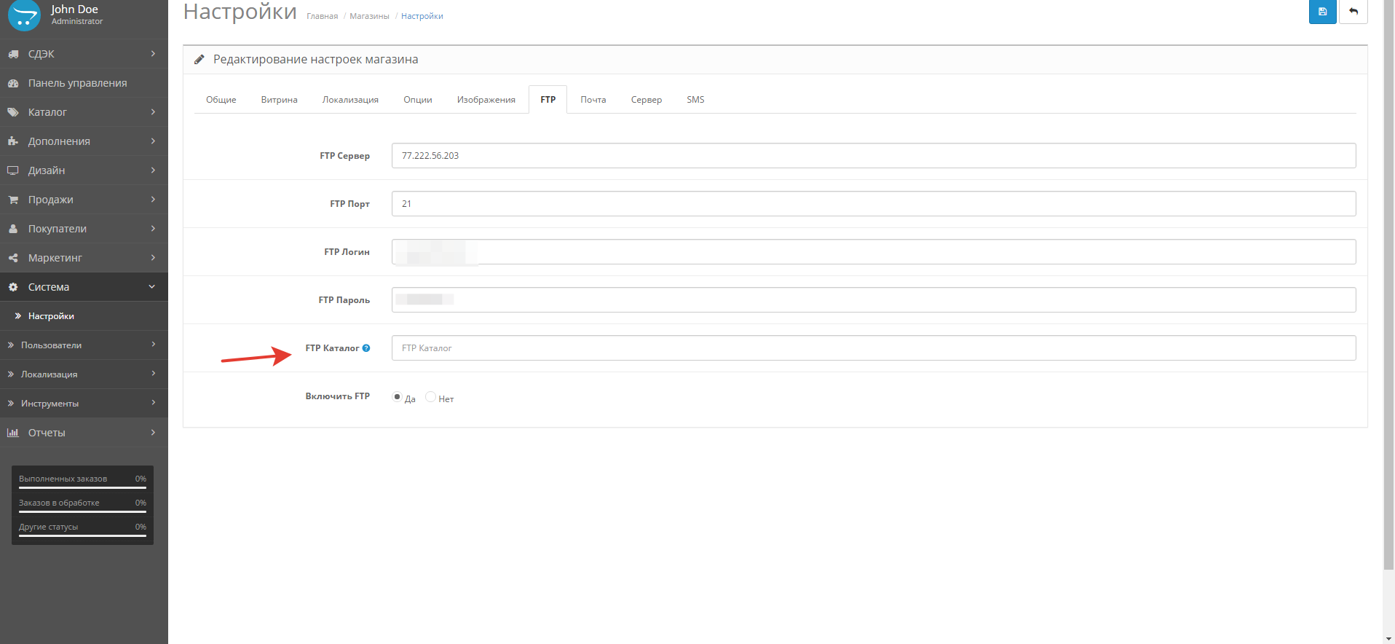Open the SMS tab

[x=695, y=100]
